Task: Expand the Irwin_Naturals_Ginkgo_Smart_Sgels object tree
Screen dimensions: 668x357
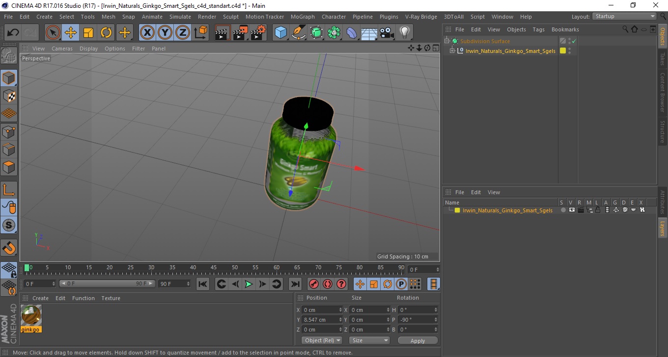Action: click(452, 51)
